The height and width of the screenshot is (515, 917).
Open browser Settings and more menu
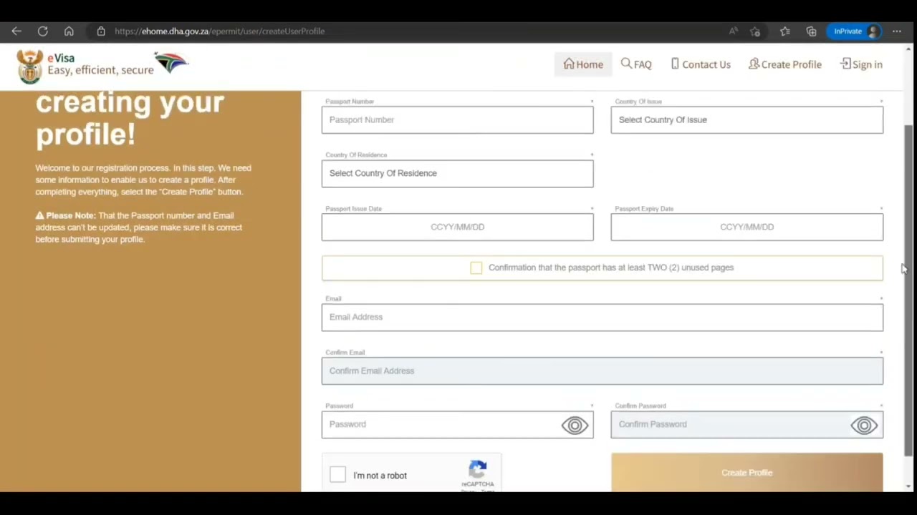tap(897, 31)
